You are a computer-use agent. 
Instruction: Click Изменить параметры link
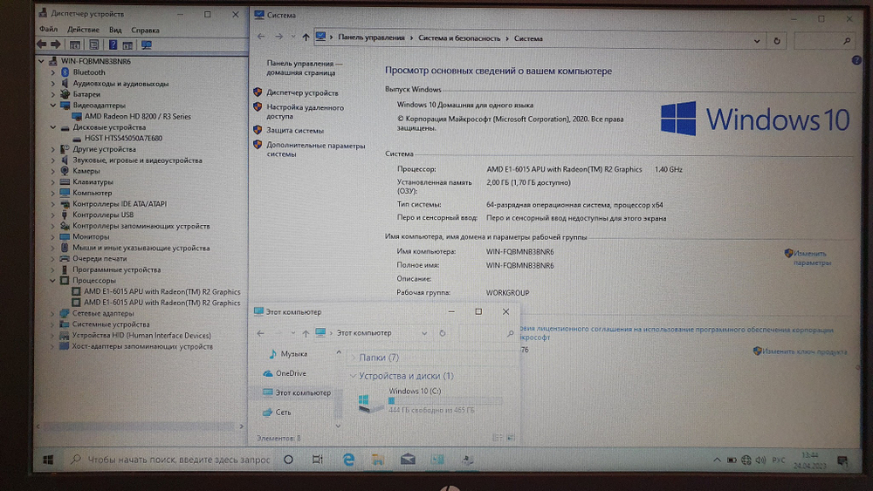[812, 258]
